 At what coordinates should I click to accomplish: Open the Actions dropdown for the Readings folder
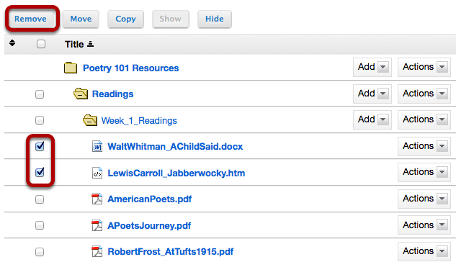coord(424,94)
